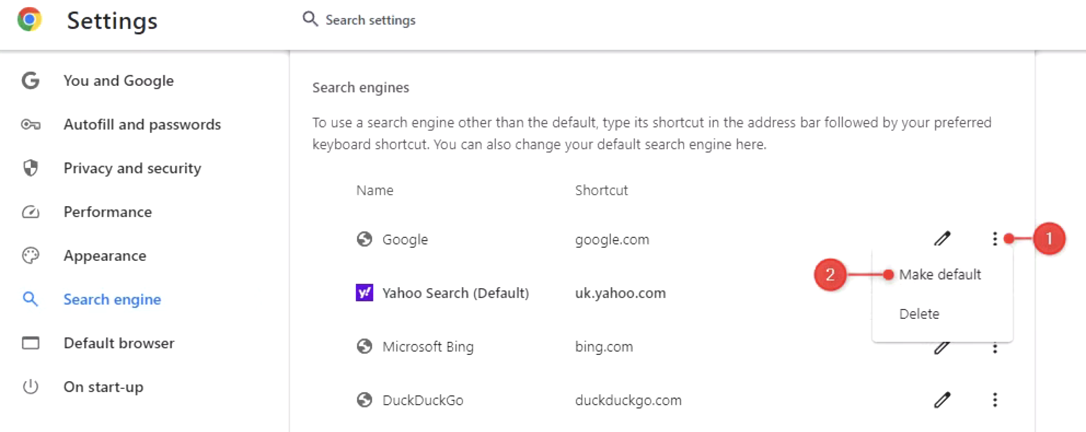Viewport: 1086px width, 432px height.
Task: Click the Yahoo Search logo icon
Action: click(x=365, y=293)
